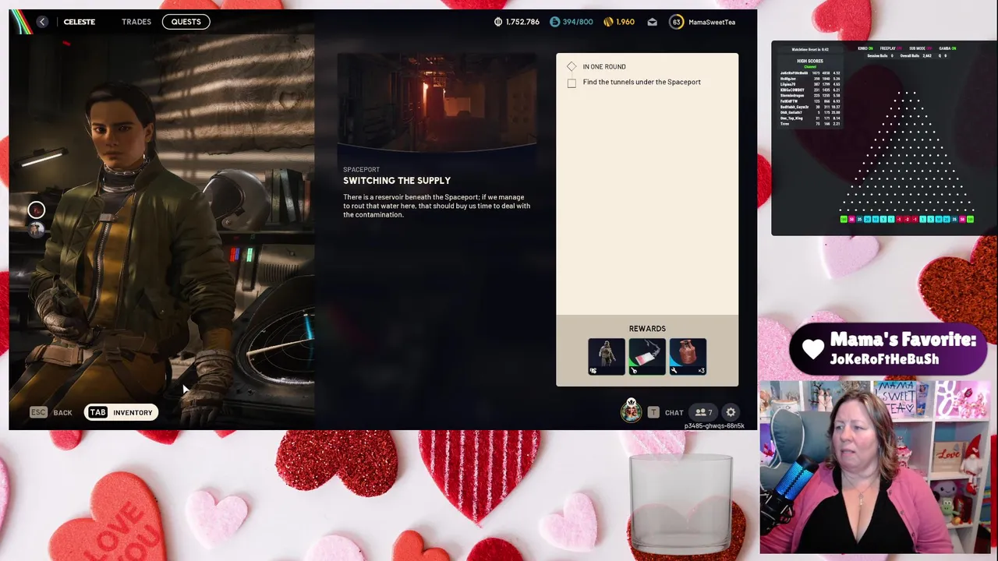The image size is (998, 561).
Task: Click the small trader icon below Celeste's
Action: pyautogui.click(x=36, y=230)
